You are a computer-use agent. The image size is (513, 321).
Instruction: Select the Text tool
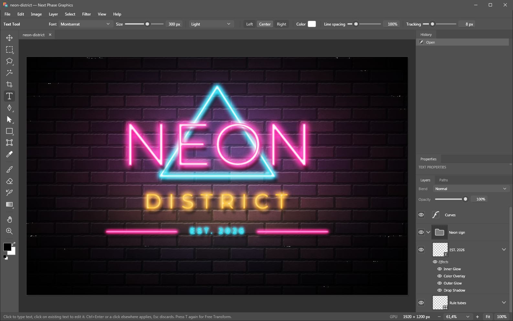(x=9, y=96)
